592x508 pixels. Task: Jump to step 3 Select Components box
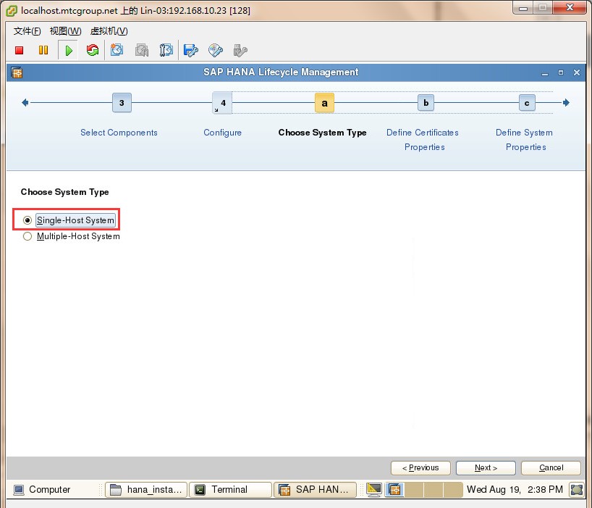pyautogui.click(x=122, y=103)
